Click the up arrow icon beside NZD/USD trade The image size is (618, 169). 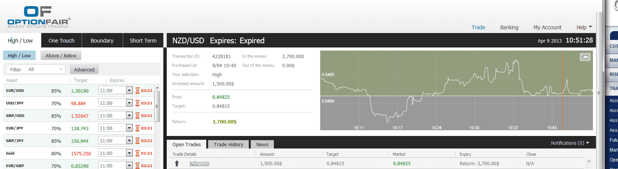[x=177, y=163]
